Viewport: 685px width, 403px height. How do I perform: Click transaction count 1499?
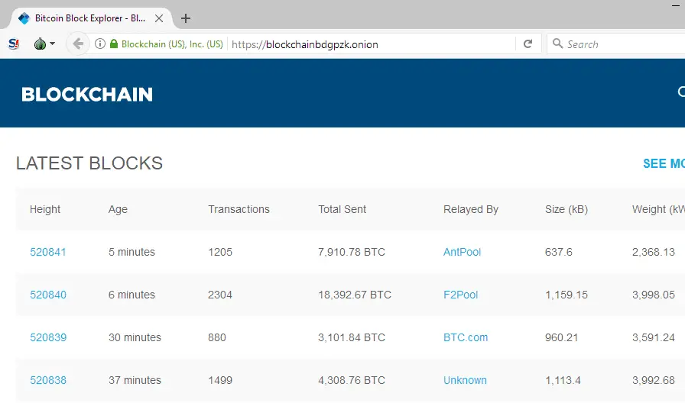point(220,380)
